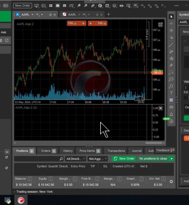Click green New Order button in positions panel
Image resolution: width=189 pixels, height=205 pixels.
pyautogui.click(x=124, y=159)
